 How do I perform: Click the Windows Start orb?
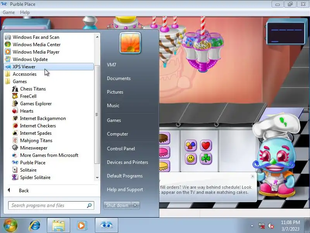point(10,225)
